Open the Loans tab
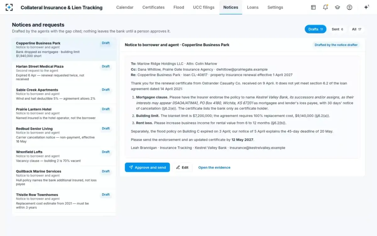 pyautogui.click(x=253, y=7)
